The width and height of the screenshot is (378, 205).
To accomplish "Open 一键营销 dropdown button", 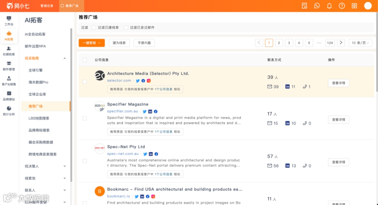I will 92,43.
